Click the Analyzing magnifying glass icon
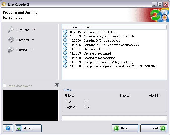 click(x=11, y=30)
